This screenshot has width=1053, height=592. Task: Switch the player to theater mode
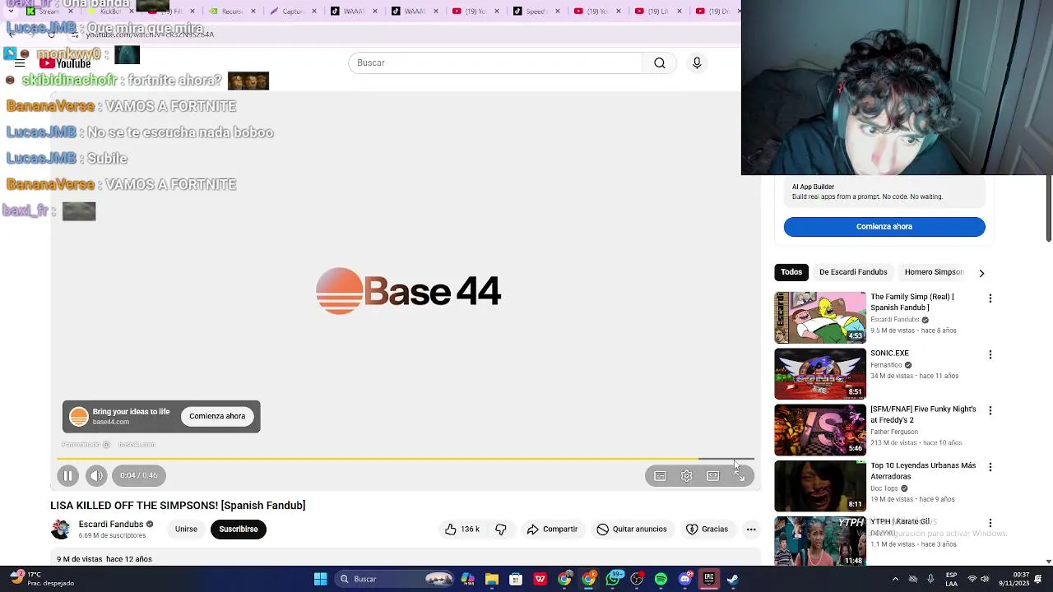click(x=712, y=476)
